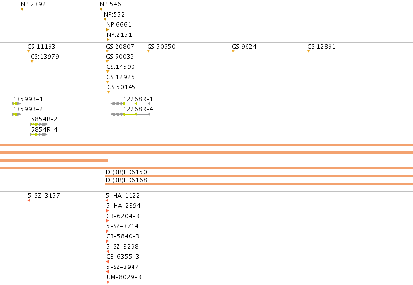Click the NP:552 feature label
413x285 pixels.
click(115, 15)
